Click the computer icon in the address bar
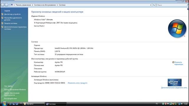 click(x=12, y=5)
